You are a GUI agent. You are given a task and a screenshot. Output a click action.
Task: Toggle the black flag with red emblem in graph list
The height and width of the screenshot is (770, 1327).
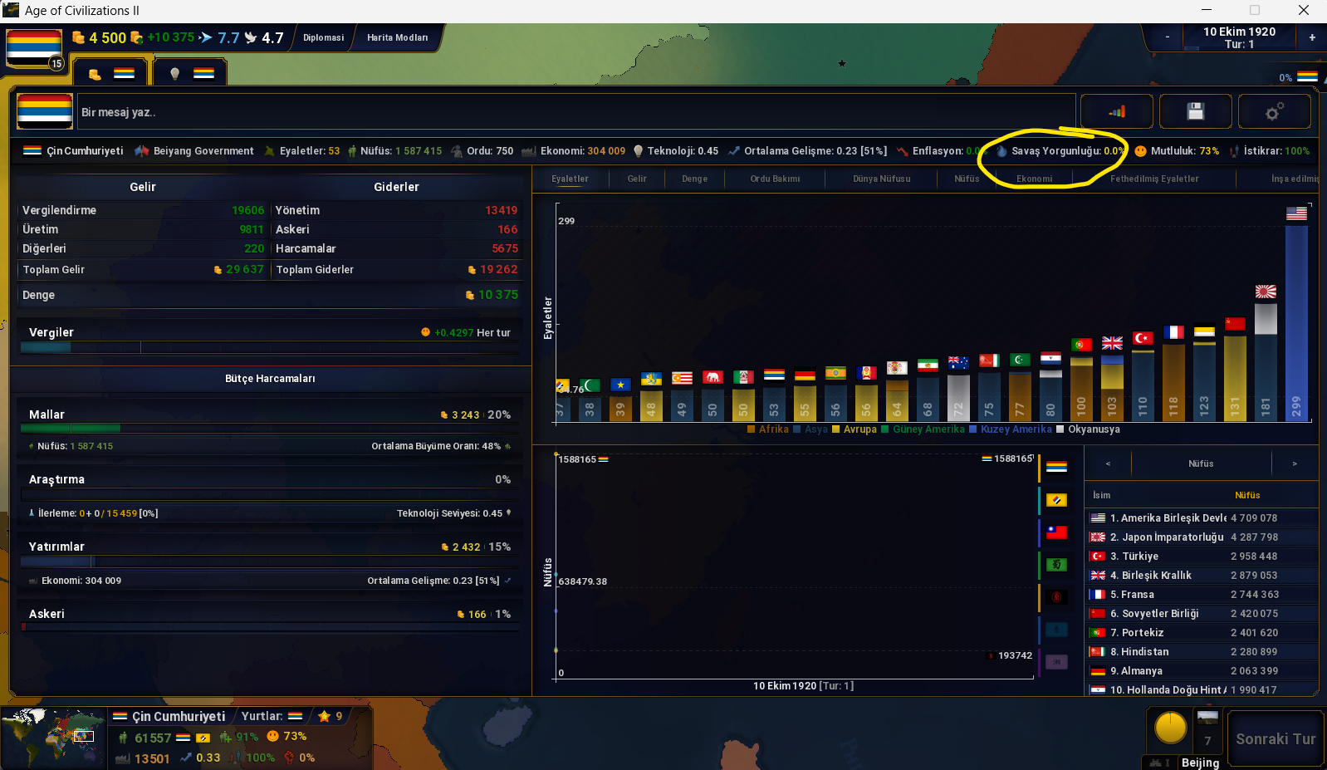click(1056, 597)
